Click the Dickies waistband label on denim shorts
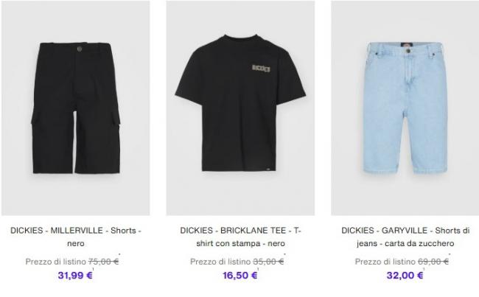This screenshot has height=297, width=479. coord(407,45)
